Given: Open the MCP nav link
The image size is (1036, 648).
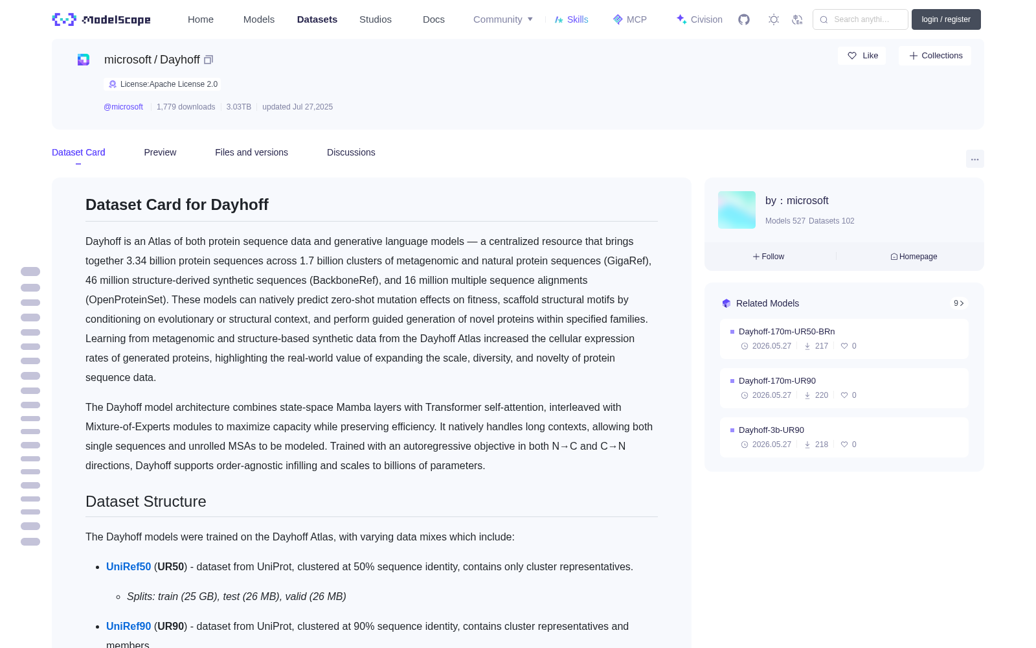Looking at the screenshot, I should click(630, 19).
